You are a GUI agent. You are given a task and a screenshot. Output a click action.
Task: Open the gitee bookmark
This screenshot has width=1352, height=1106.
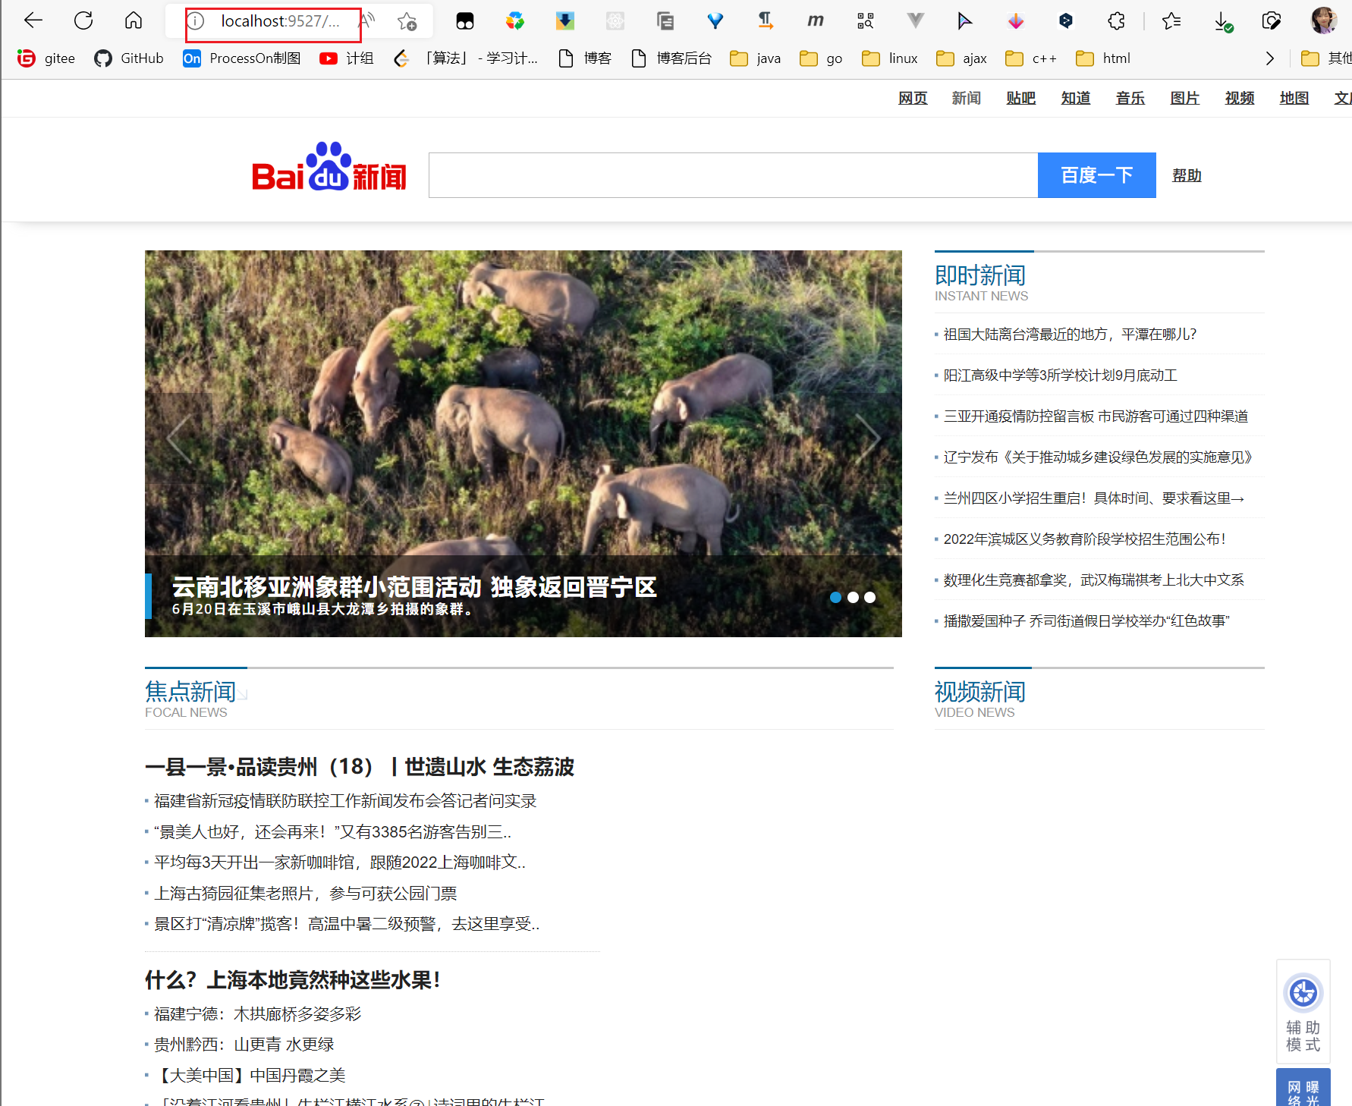(x=46, y=58)
